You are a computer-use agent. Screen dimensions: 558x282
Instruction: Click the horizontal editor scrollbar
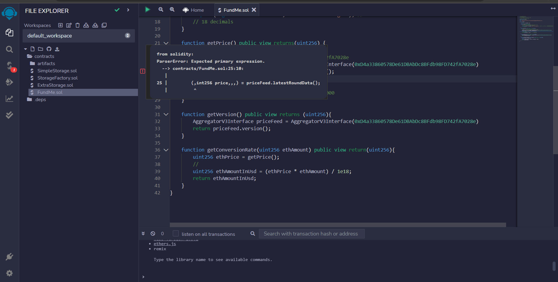(x=338, y=225)
